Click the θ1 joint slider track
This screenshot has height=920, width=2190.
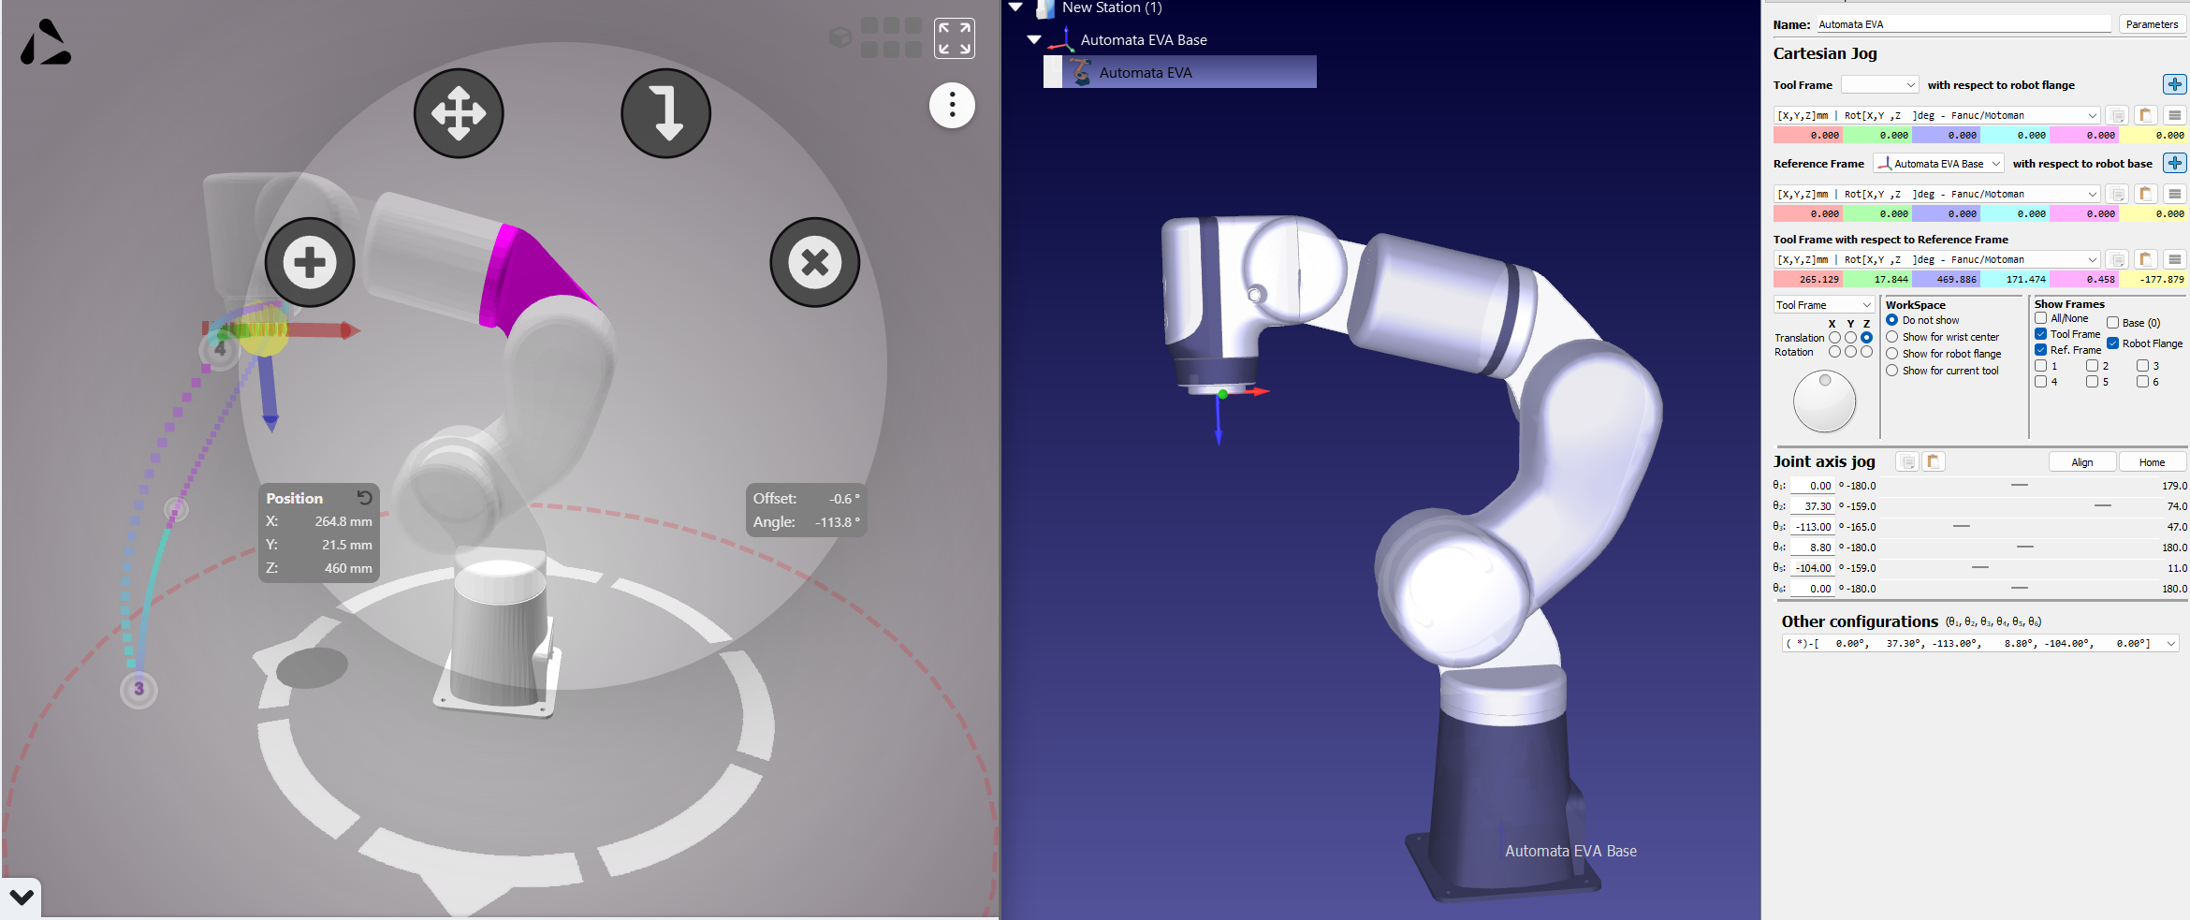pos(2019,486)
